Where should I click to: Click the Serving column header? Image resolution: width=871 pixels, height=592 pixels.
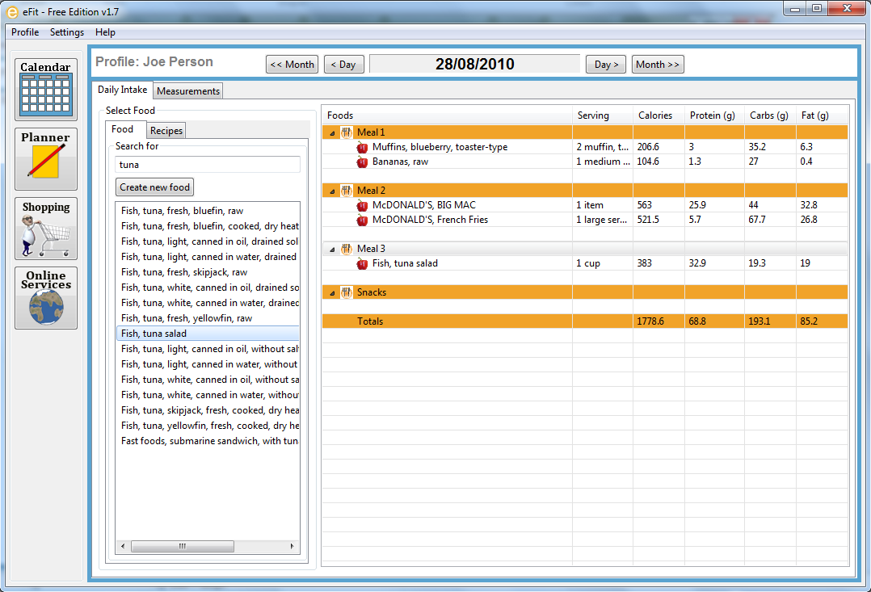click(x=603, y=115)
